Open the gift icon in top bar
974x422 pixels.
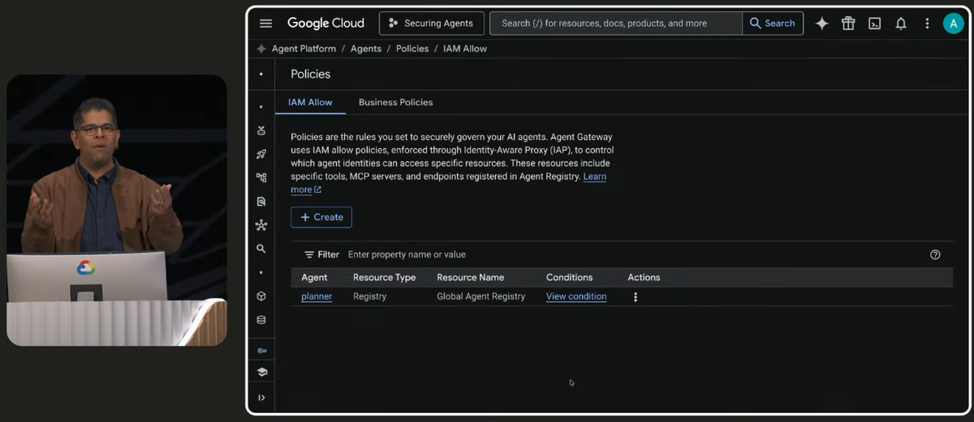coord(848,23)
